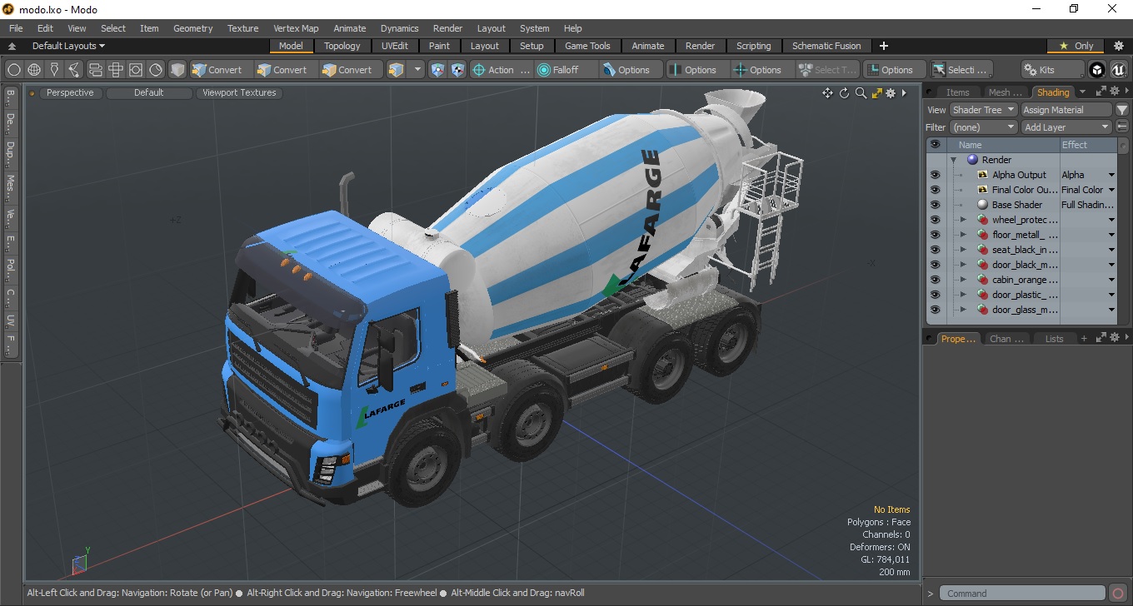This screenshot has height=606, width=1133.
Task: Open the Texture menu
Action: [x=242, y=28]
